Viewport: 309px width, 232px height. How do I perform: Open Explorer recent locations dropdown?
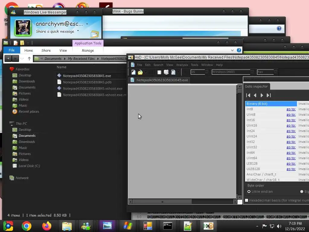pyautogui.click(x=22, y=59)
